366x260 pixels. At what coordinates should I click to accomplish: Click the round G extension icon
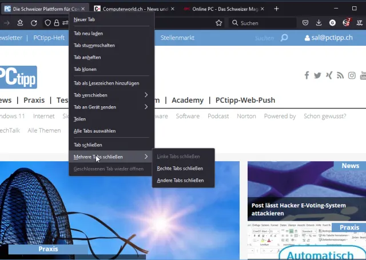click(x=332, y=23)
